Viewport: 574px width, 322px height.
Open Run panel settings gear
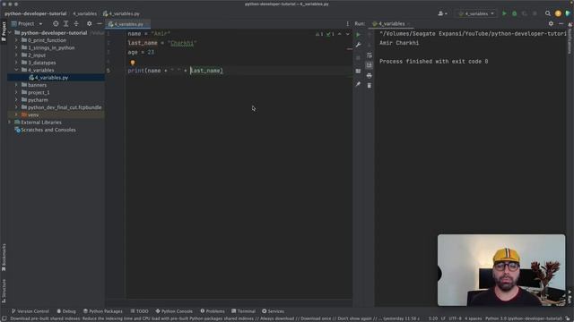tap(551, 24)
